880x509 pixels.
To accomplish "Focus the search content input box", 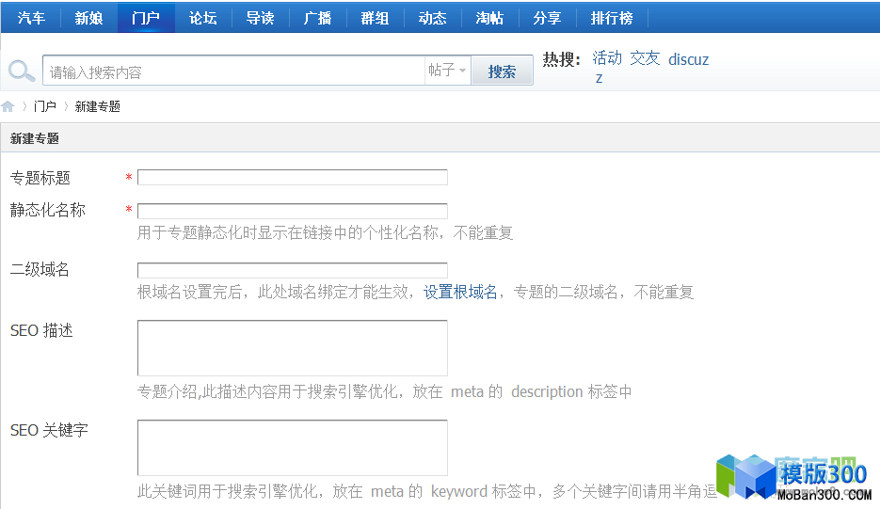I will [233, 71].
